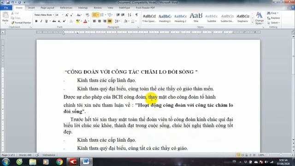Switch to the Insert tab
Viewport: 295px width, 166px height.
coord(31,8)
